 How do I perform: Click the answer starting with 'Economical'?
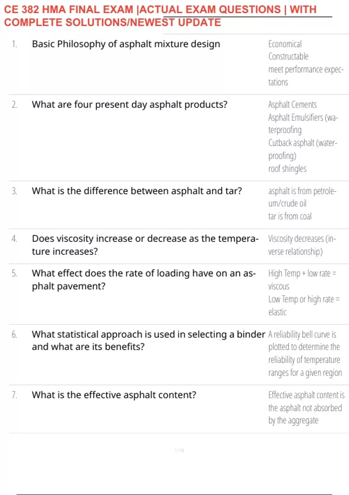coord(306,63)
